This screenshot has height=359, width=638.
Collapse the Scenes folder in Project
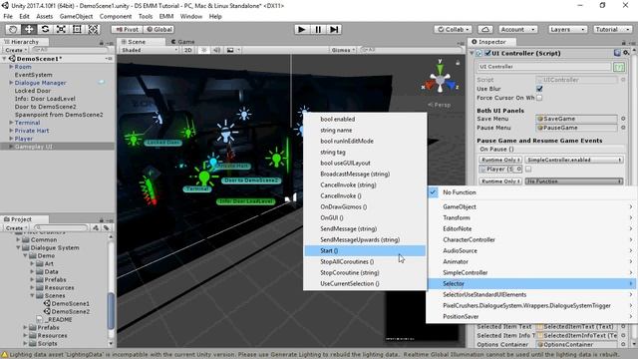tap(32, 295)
